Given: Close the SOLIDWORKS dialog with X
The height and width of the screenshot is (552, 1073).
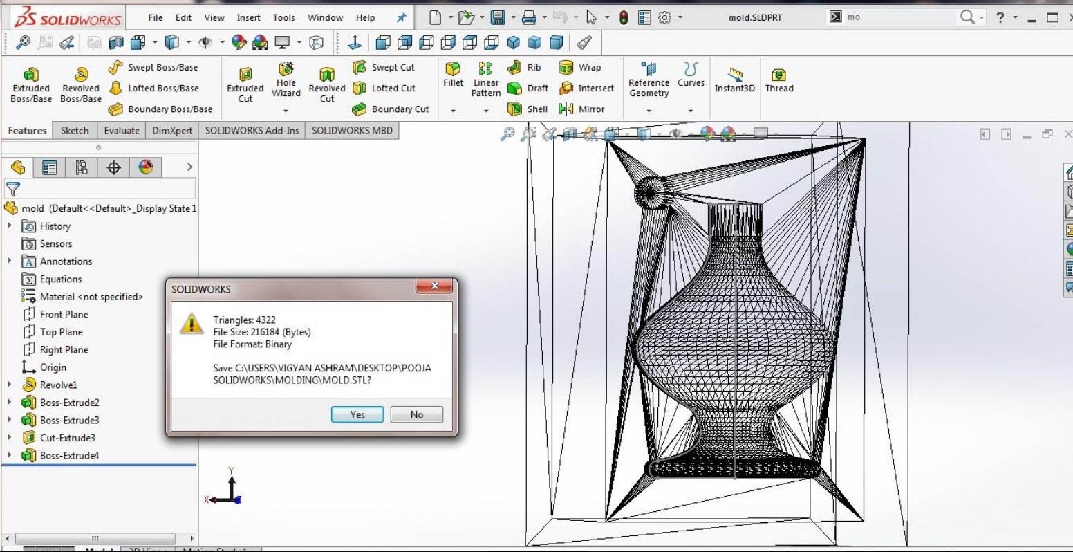Looking at the screenshot, I should coord(435,286).
